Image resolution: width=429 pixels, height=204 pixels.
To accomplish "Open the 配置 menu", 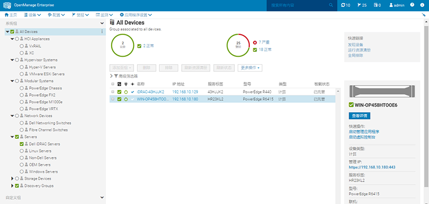I will 56,15.
